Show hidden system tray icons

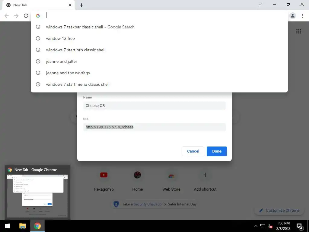pyautogui.click(x=255, y=226)
